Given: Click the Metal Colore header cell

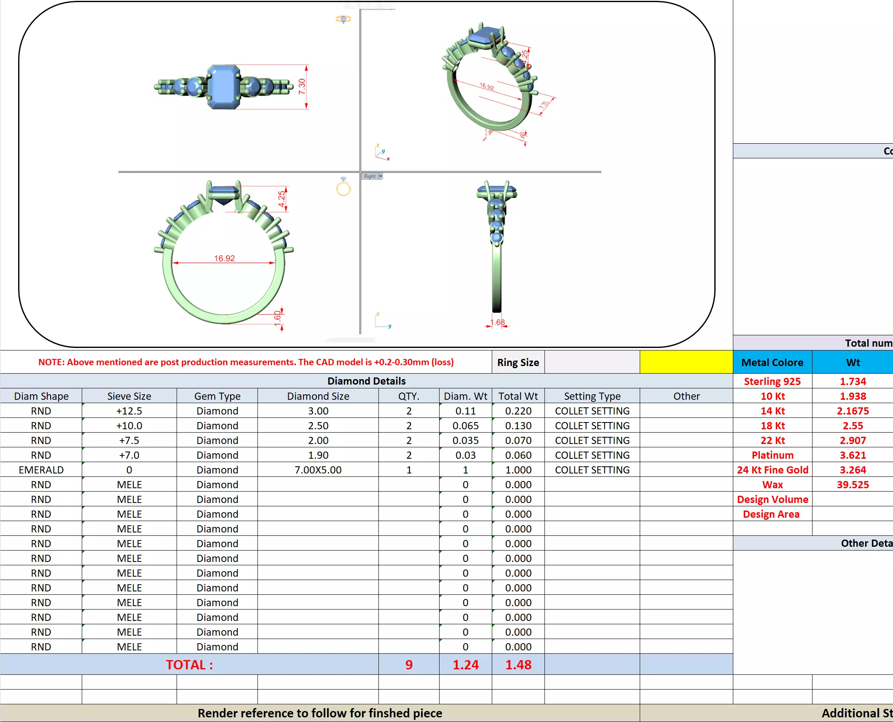Looking at the screenshot, I should click(772, 362).
